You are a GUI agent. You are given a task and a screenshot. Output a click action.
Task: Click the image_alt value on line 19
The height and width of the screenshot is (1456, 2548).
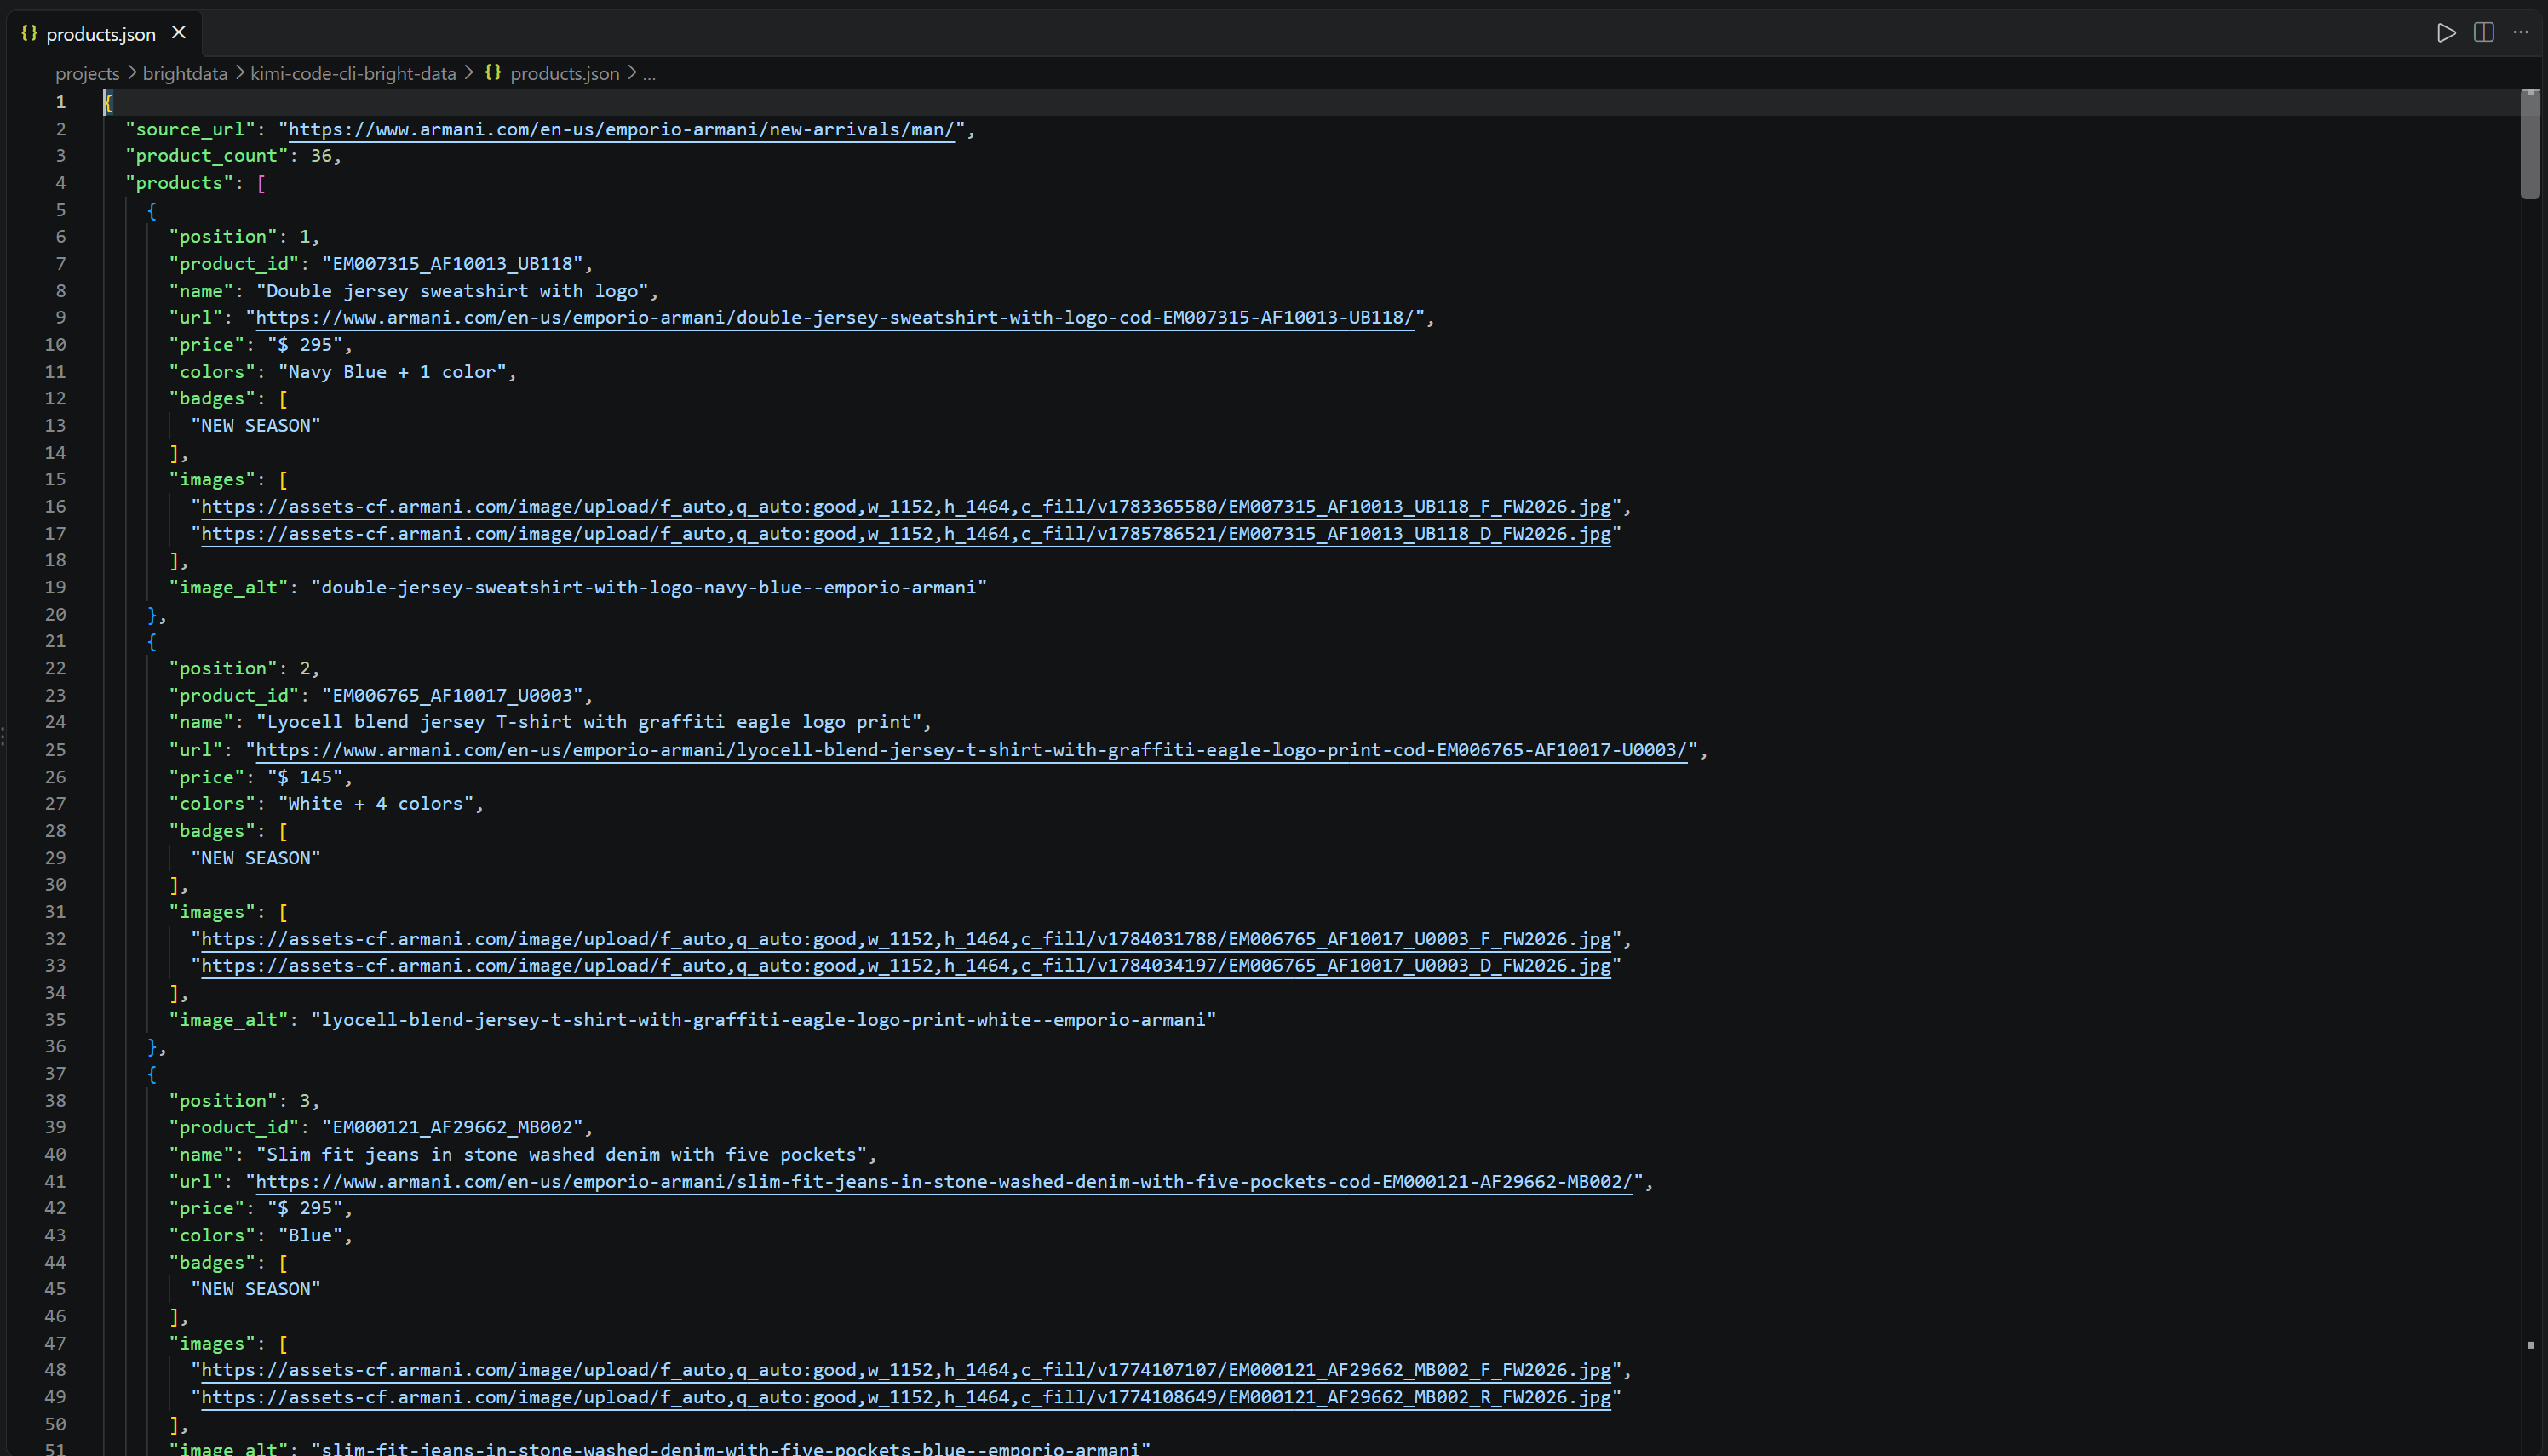click(649, 588)
